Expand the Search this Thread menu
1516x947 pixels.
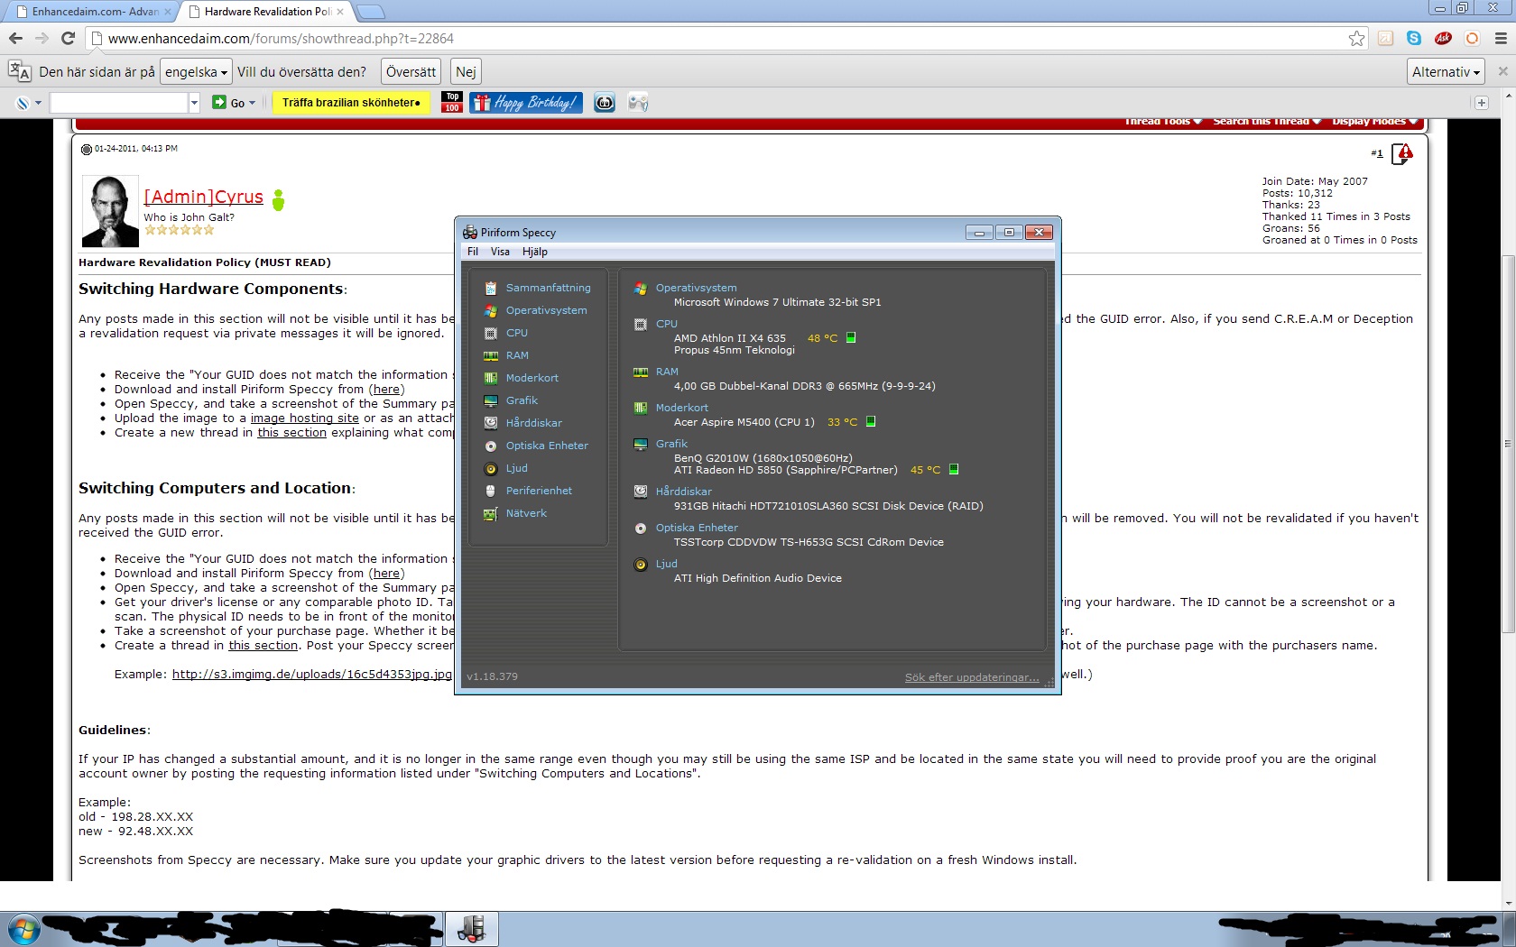pos(1267,121)
